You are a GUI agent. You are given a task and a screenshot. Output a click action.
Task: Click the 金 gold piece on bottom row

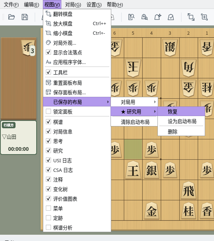coord(152,211)
